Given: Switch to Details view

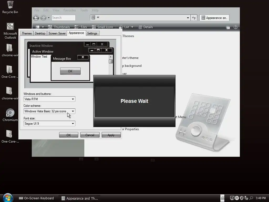Looking at the screenshot, I should pyautogui.click(x=146, y=27).
